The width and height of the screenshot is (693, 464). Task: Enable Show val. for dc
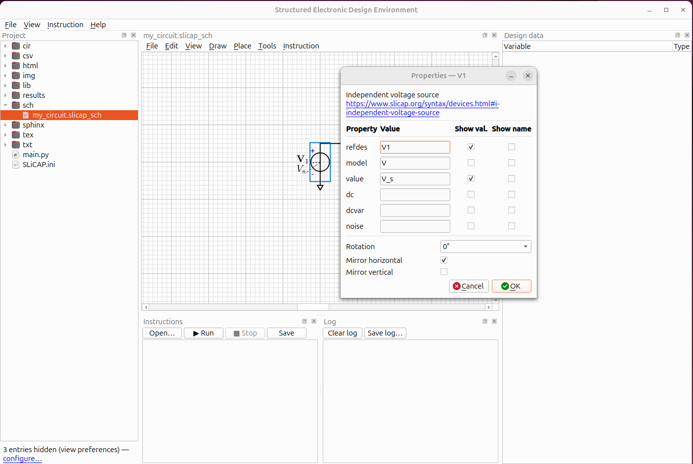[471, 194]
